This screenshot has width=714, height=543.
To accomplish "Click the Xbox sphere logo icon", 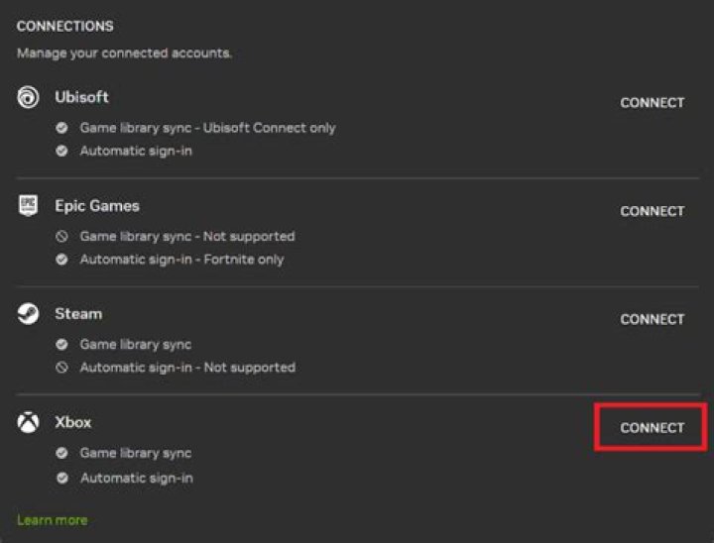I will coord(28,422).
